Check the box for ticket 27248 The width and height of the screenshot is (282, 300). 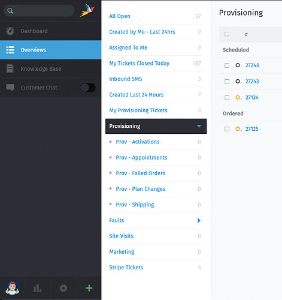(x=227, y=65)
